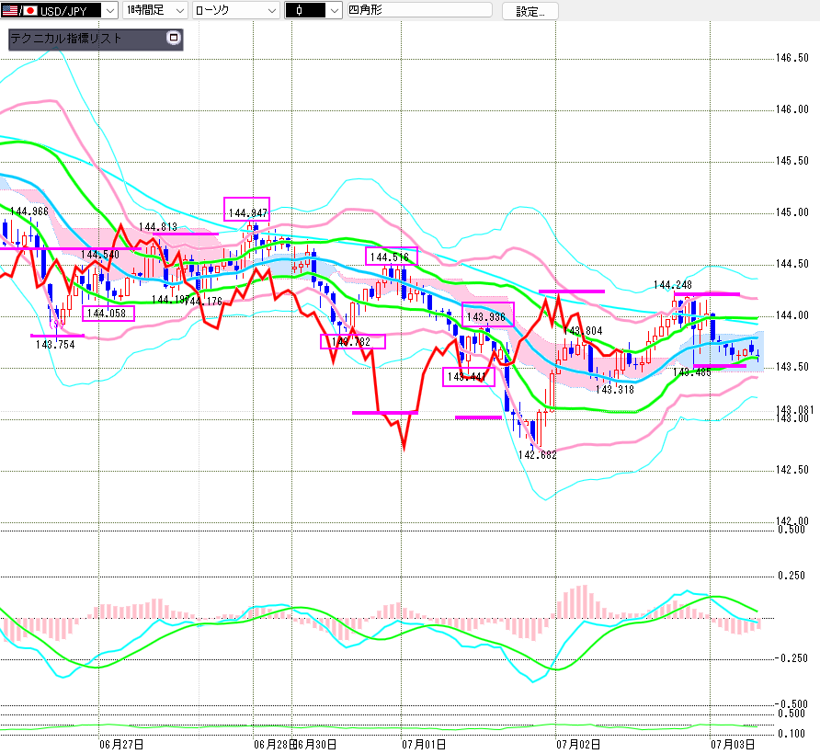This screenshot has height=754, width=820.
Task: Click the 142.50 price axis label
Action: point(792,469)
